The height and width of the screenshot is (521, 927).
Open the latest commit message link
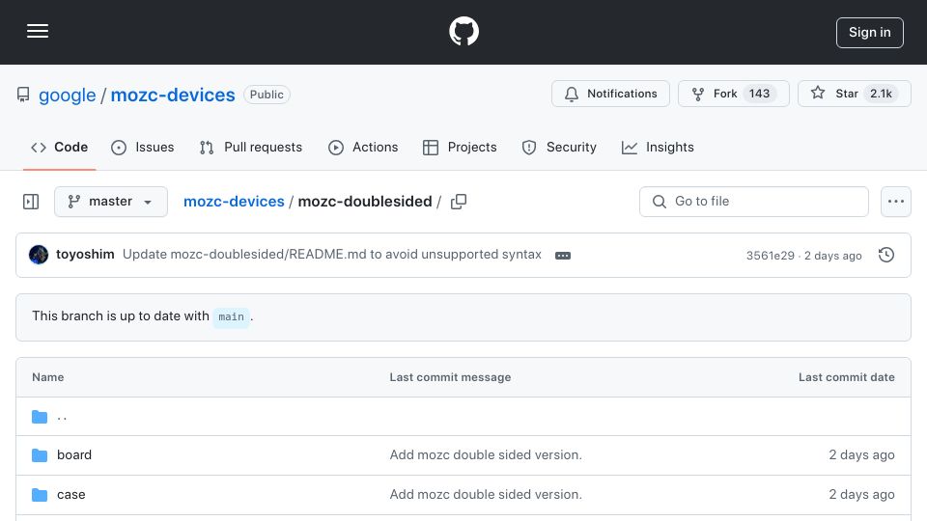331,255
